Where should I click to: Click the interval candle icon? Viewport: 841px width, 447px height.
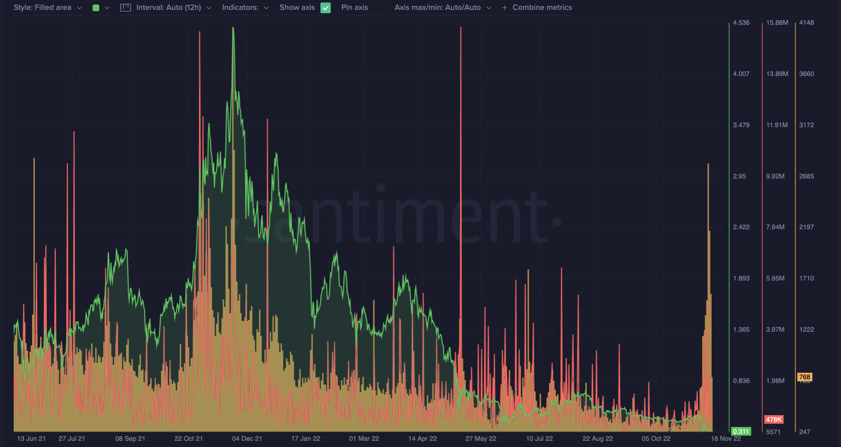[x=126, y=7]
